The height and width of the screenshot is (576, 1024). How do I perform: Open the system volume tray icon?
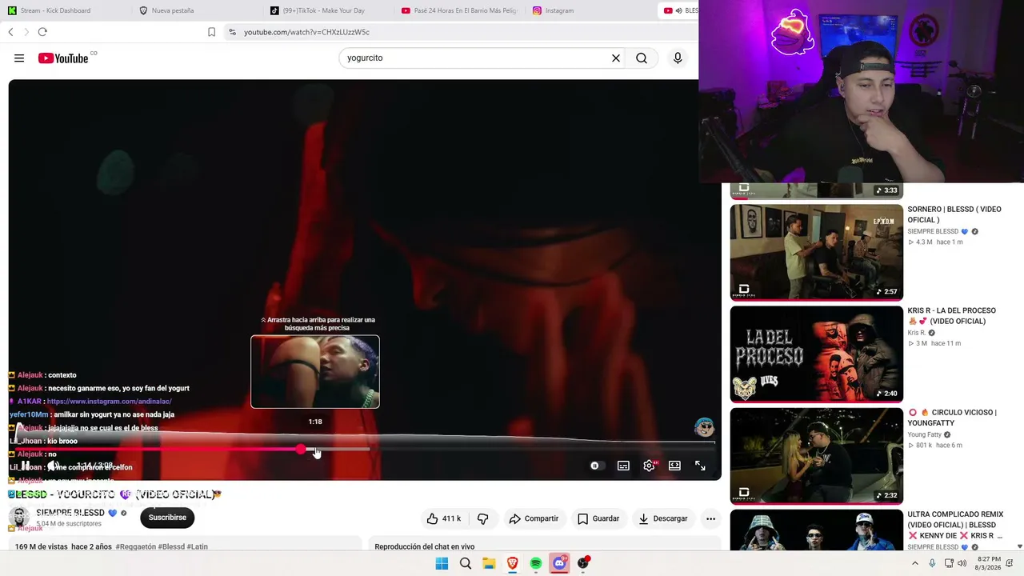pyautogui.click(x=962, y=563)
